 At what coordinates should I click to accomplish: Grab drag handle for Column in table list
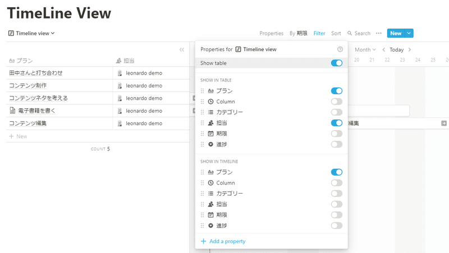pyautogui.click(x=203, y=102)
